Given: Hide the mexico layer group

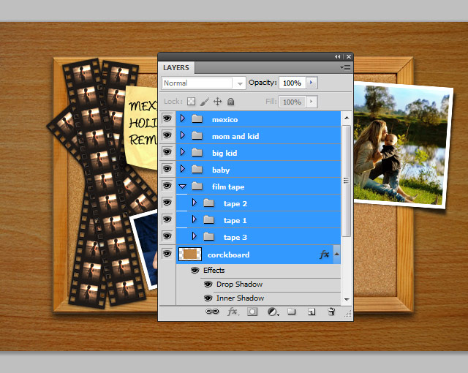Looking at the screenshot, I should pos(167,118).
